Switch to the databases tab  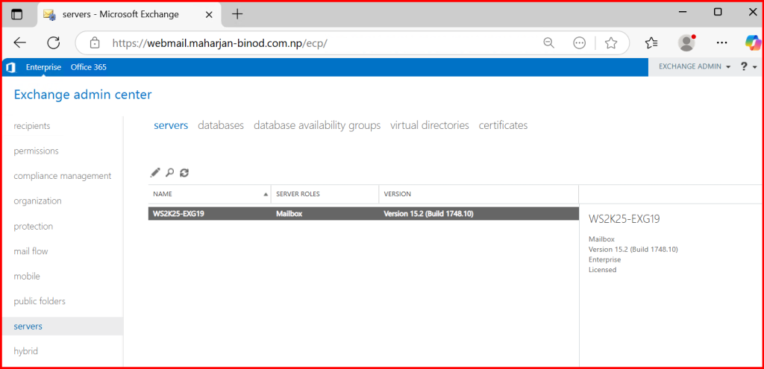pos(221,125)
